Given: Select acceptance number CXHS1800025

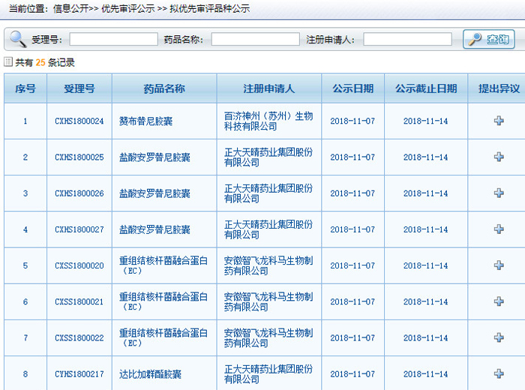Looking at the screenshot, I should coord(79,157).
